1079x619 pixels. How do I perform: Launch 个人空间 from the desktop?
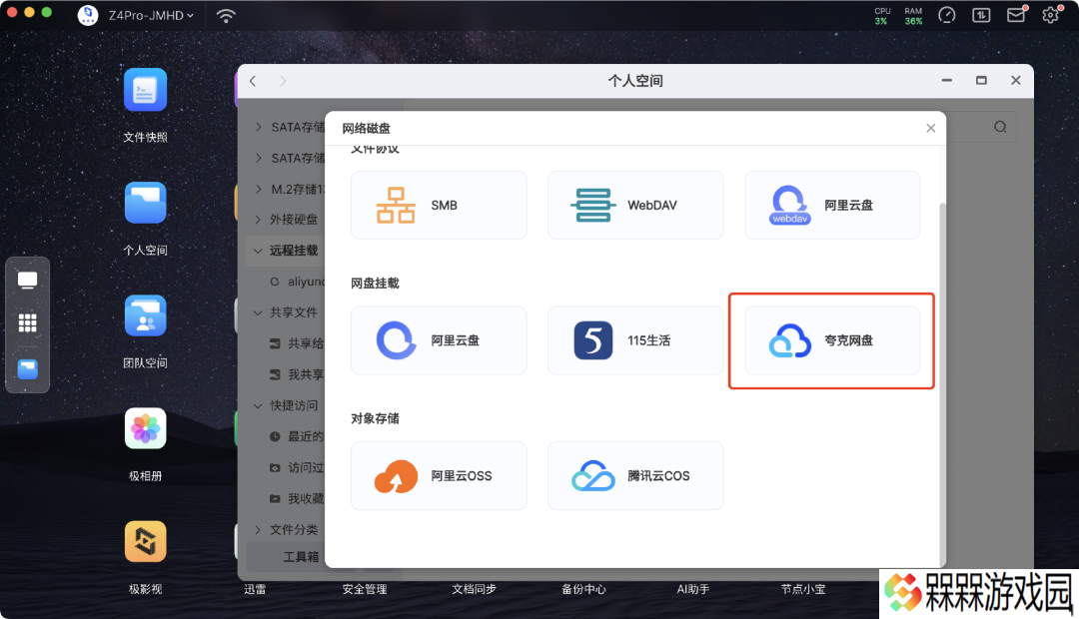pos(145,203)
